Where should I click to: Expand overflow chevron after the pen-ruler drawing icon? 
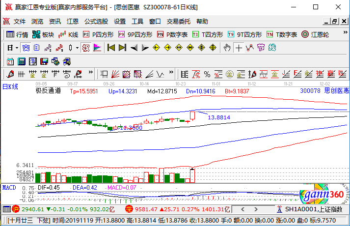[x=91, y=72]
